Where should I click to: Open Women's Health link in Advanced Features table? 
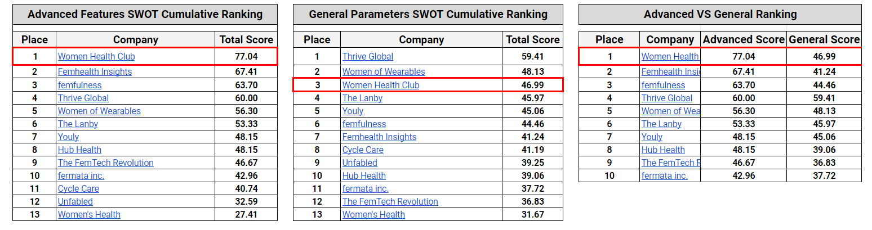(x=89, y=214)
